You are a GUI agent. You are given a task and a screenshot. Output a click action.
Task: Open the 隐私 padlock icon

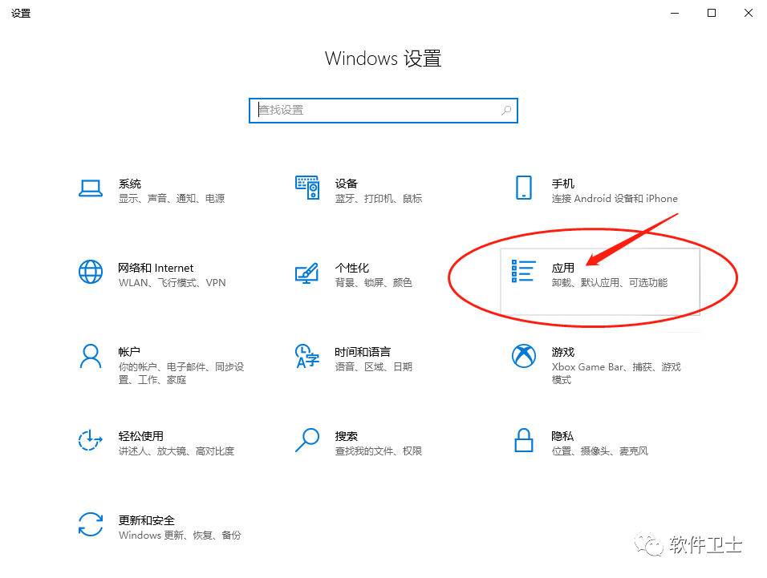[524, 440]
